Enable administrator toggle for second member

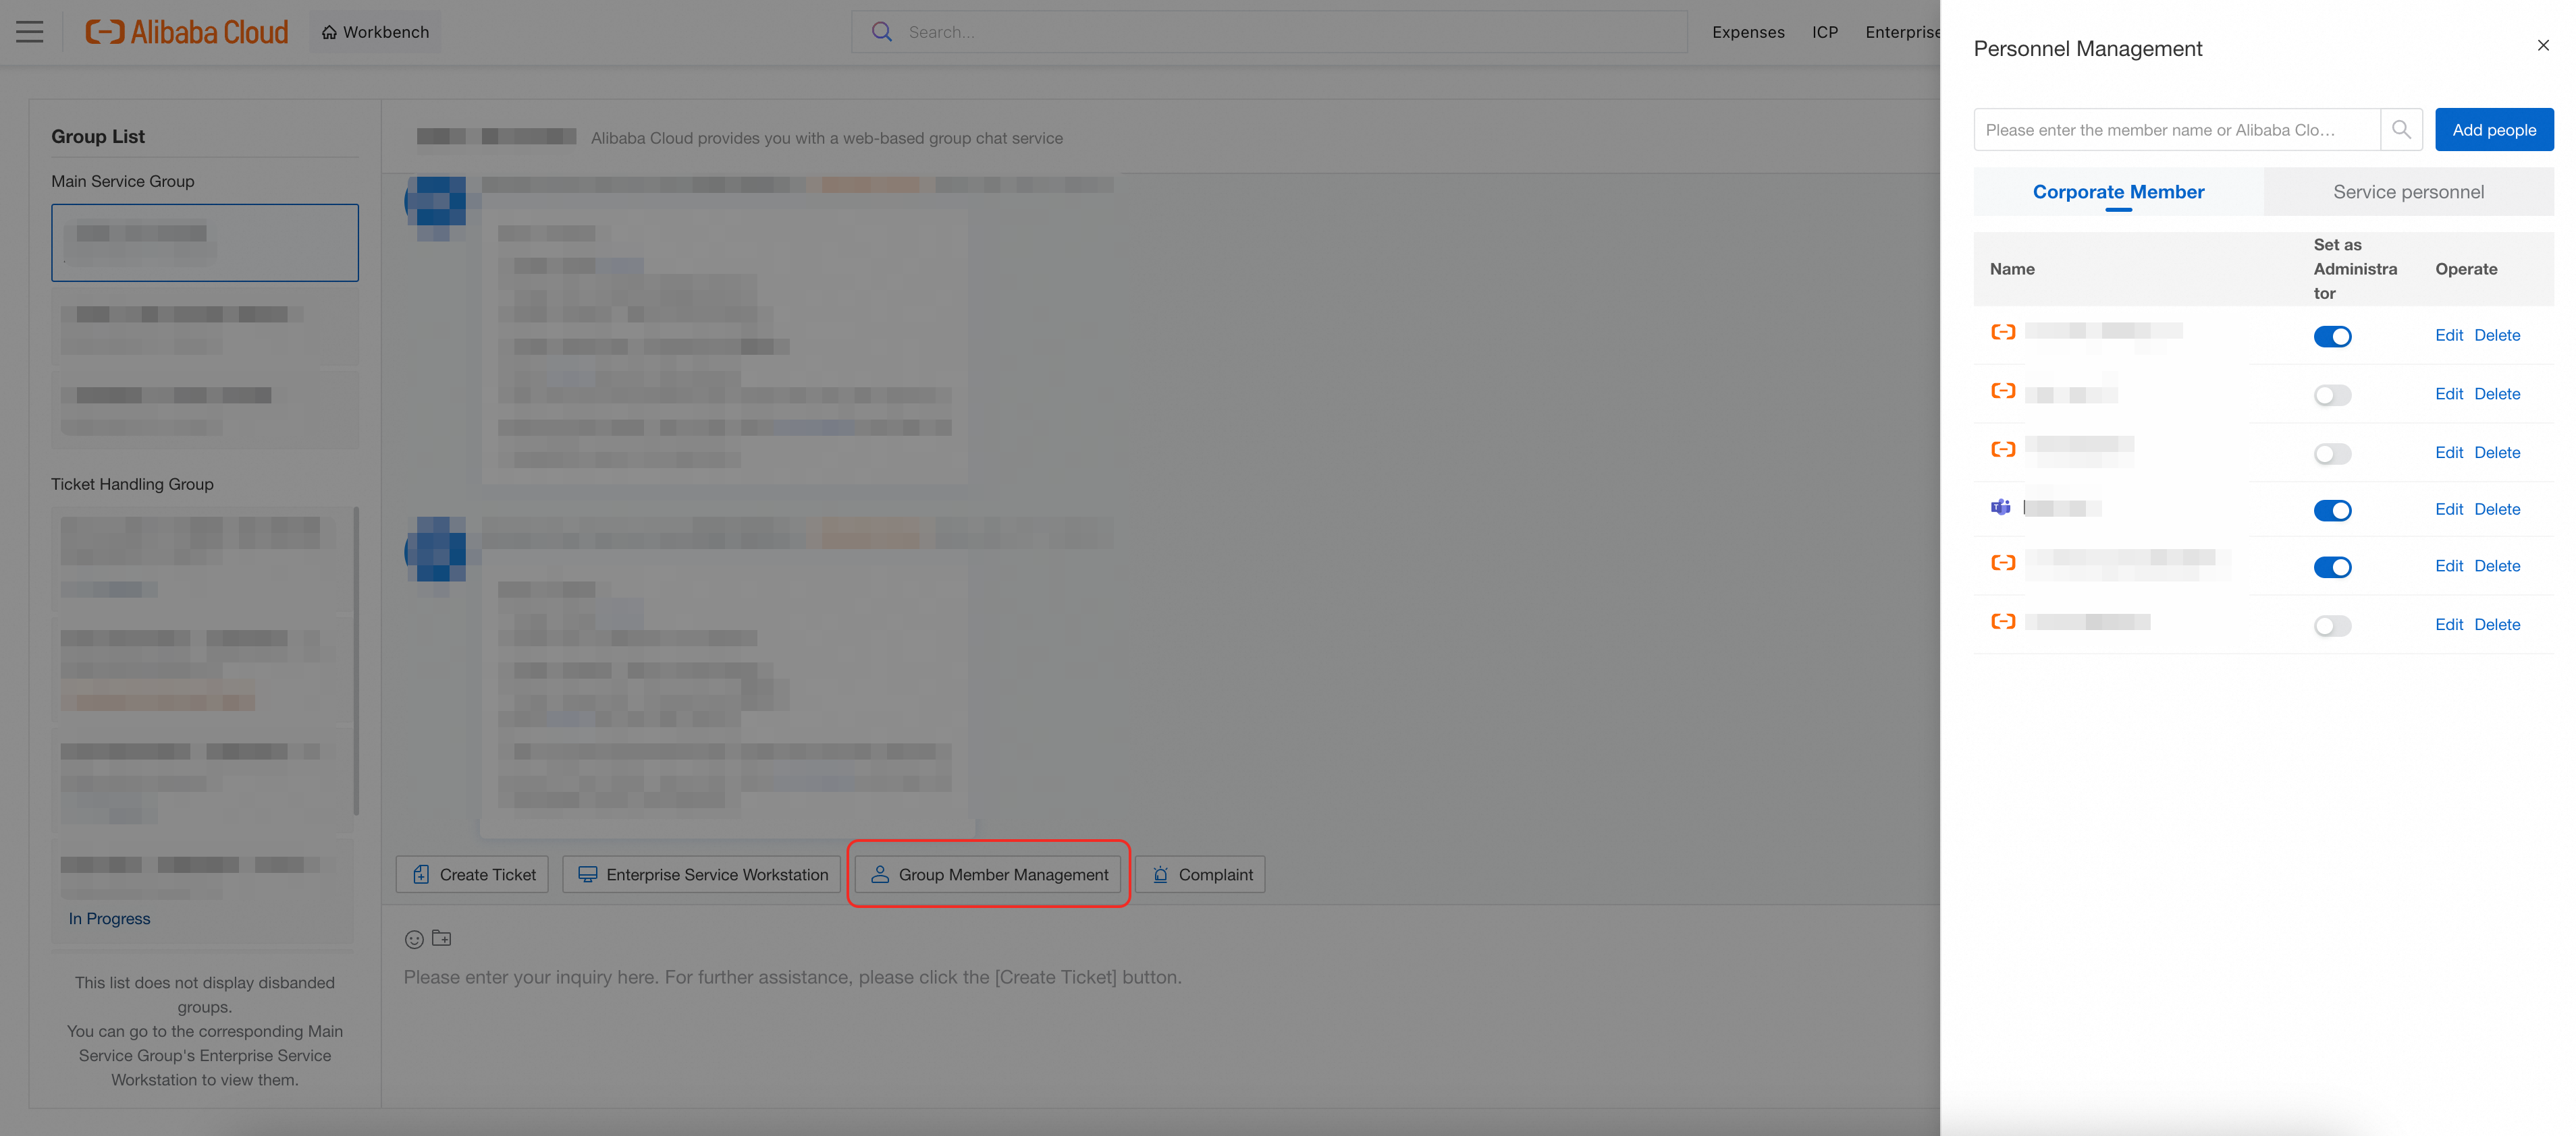point(2332,396)
